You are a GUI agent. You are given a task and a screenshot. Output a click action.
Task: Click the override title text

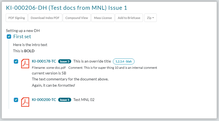pyautogui.click(x=92, y=61)
